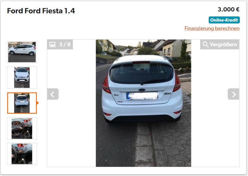Screen dimensions: 248x176
Task: Select the side-view car thumbnail
Action: point(22,52)
